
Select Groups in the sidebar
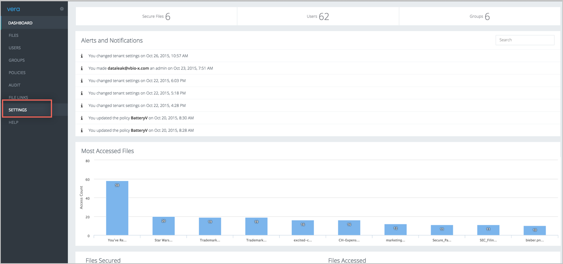(x=17, y=60)
